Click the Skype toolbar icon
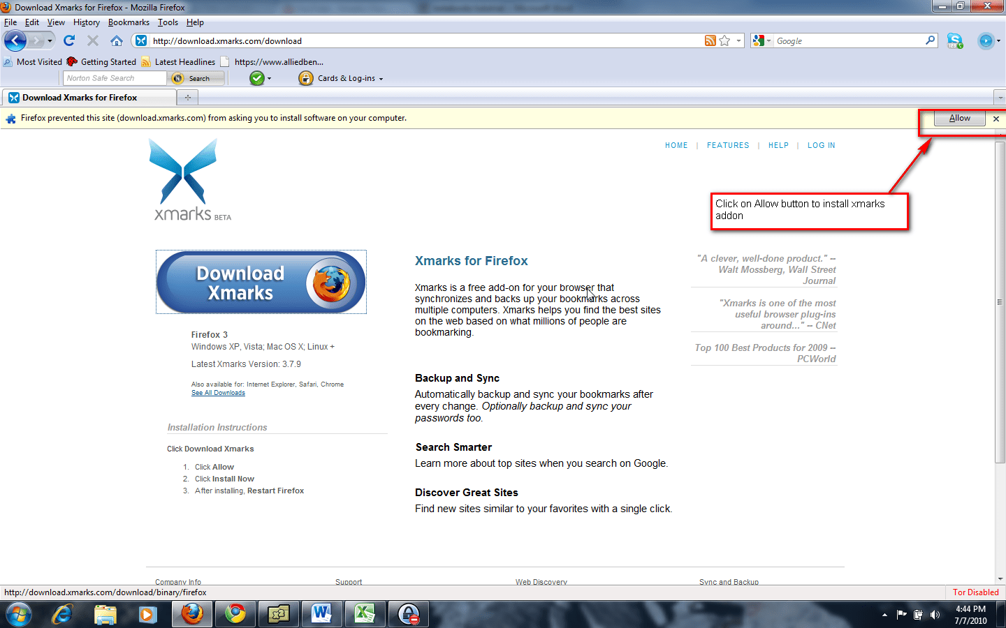The width and height of the screenshot is (1006, 628). pyautogui.click(x=955, y=41)
